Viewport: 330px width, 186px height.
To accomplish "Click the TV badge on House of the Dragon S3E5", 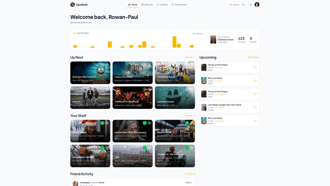I will coord(255,68).
